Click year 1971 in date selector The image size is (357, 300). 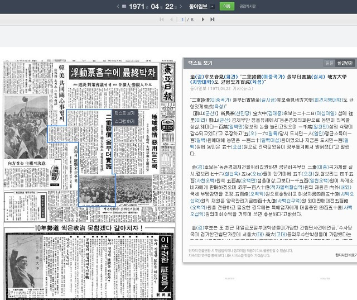(x=137, y=6)
